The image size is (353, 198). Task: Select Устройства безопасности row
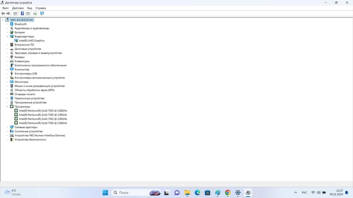point(30,140)
